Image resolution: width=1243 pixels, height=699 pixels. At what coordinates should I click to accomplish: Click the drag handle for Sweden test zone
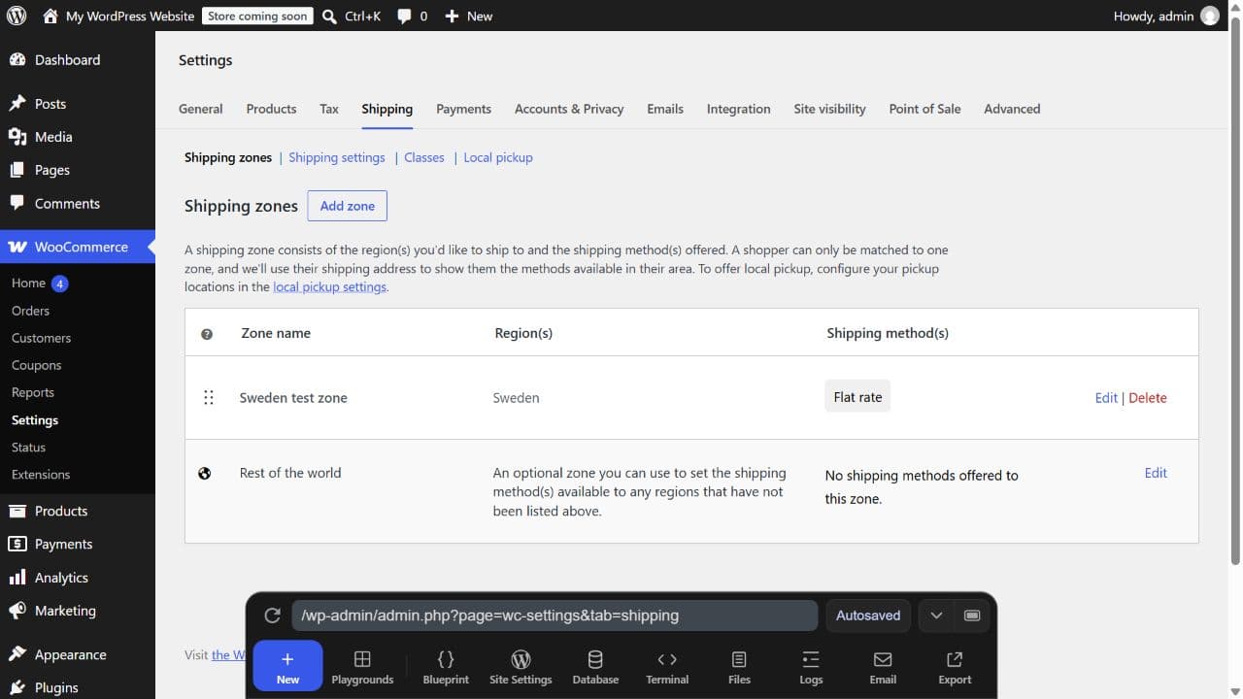[x=208, y=398]
